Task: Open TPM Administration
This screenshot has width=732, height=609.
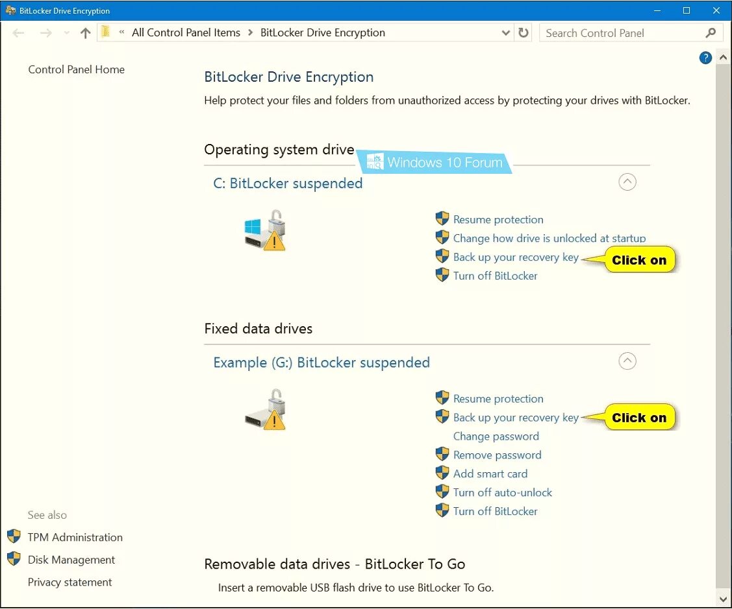Action: pyautogui.click(x=75, y=537)
